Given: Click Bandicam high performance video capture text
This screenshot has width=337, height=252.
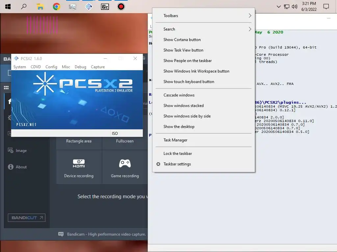Looking at the screenshot, I should click(106, 234).
